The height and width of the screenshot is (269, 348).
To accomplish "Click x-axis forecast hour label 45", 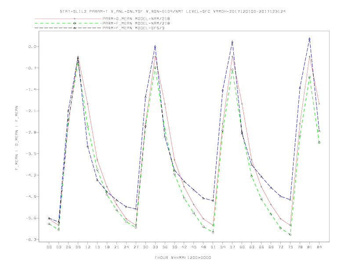I will coord(194,247).
